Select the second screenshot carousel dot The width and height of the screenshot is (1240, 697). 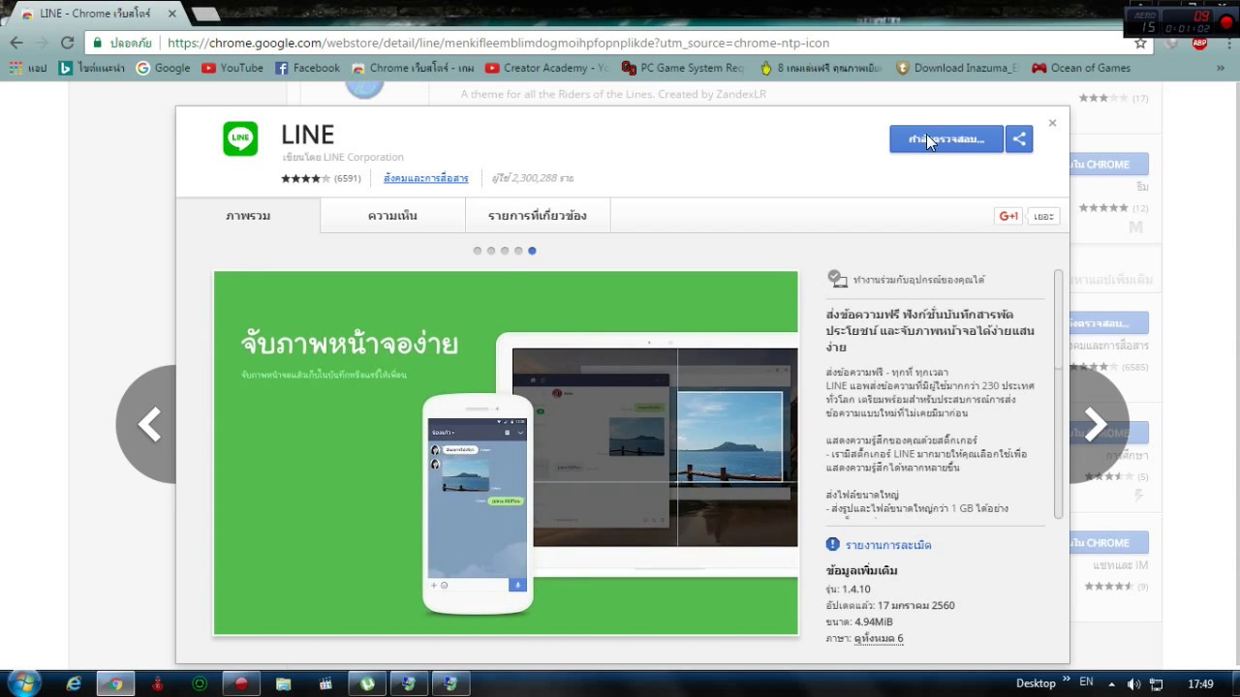(x=491, y=251)
